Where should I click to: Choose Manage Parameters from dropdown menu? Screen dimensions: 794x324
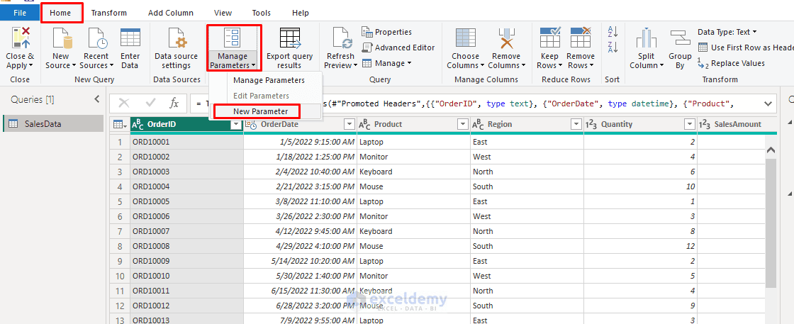269,81
